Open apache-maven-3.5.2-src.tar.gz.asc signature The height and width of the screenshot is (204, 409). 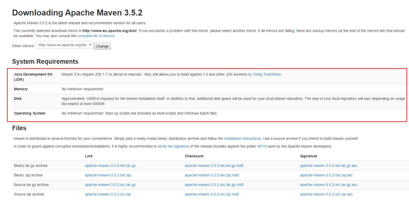click(x=329, y=185)
